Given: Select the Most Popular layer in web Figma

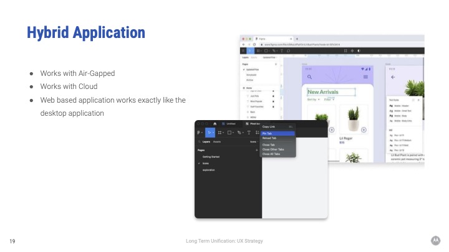Looking at the screenshot, I should point(256,101).
